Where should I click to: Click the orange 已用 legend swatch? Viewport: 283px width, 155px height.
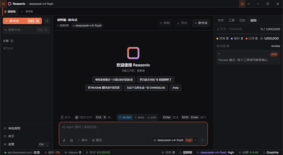tap(246, 38)
